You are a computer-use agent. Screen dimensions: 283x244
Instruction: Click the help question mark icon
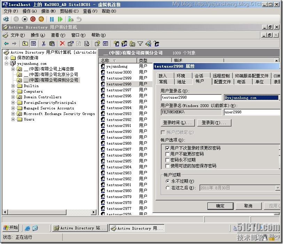[97, 44]
